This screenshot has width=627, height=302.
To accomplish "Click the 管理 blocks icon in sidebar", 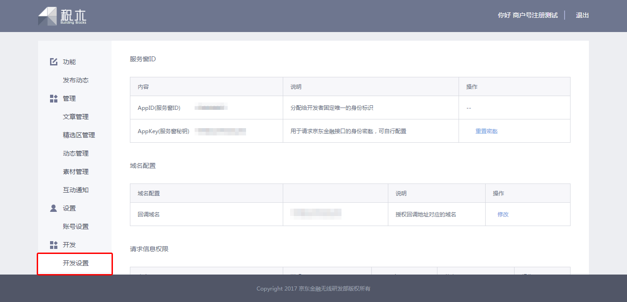I will click(x=54, y=98).
